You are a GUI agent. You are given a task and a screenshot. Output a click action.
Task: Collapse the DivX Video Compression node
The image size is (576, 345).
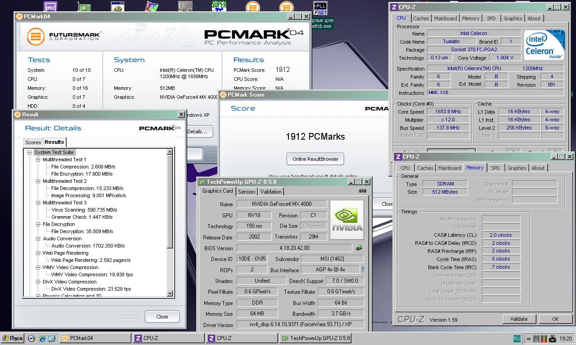coord(38,282)
